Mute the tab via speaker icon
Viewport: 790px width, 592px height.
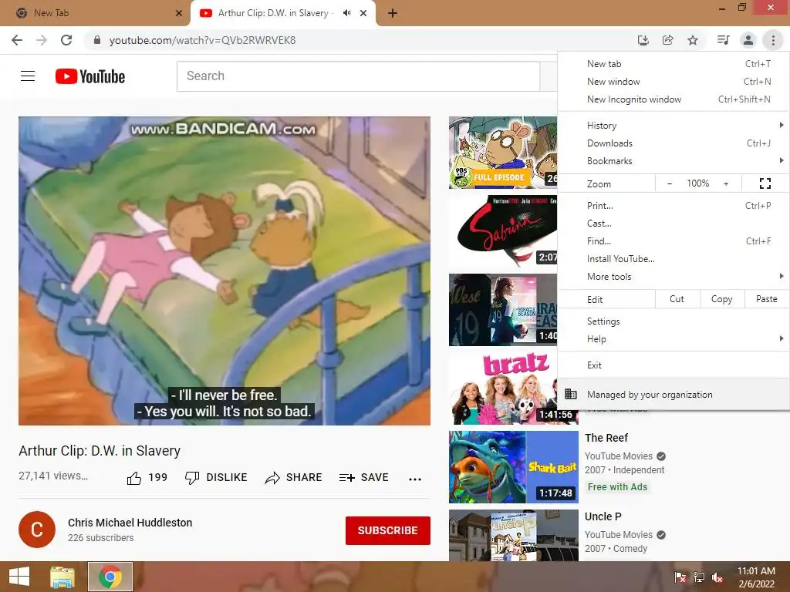point(346,13)
